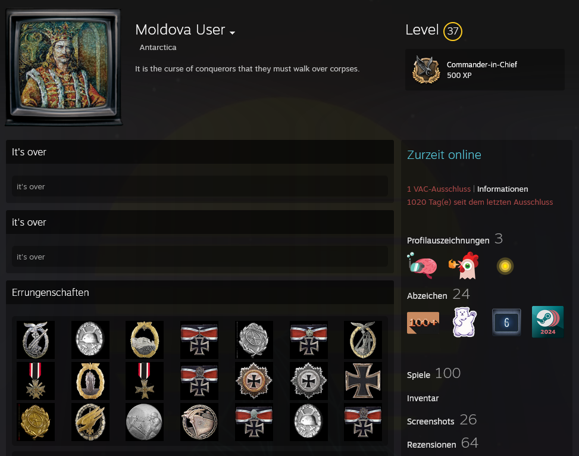This screenshot has height=456, width=579.
Task: Select the brain with VR goggles profile award
Action: coord(422,266)
